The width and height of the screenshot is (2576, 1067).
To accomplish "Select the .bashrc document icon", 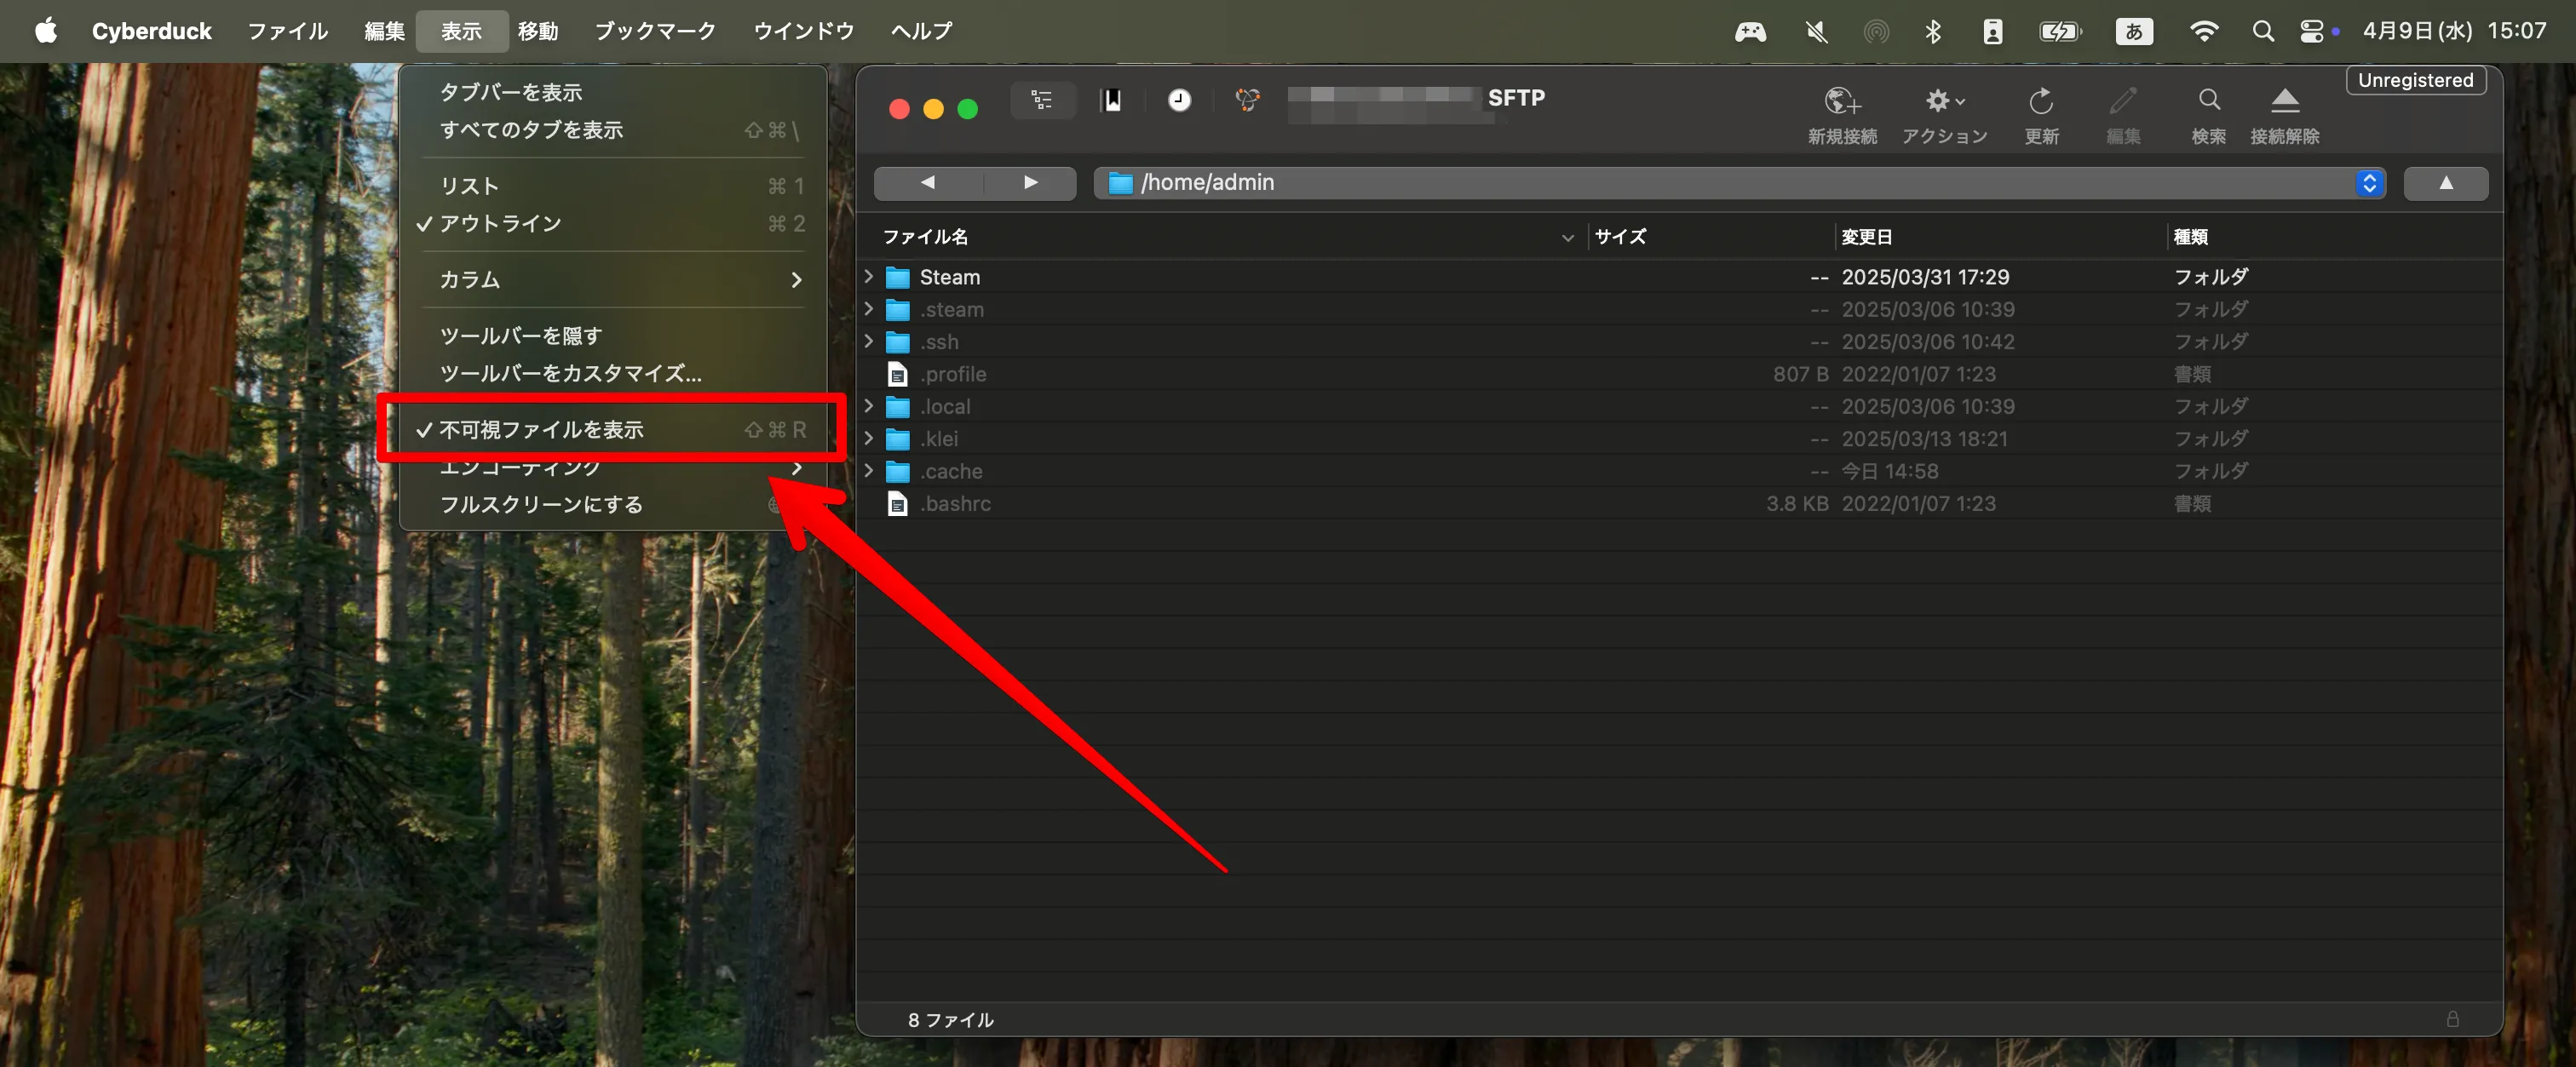I will point(898,503).
